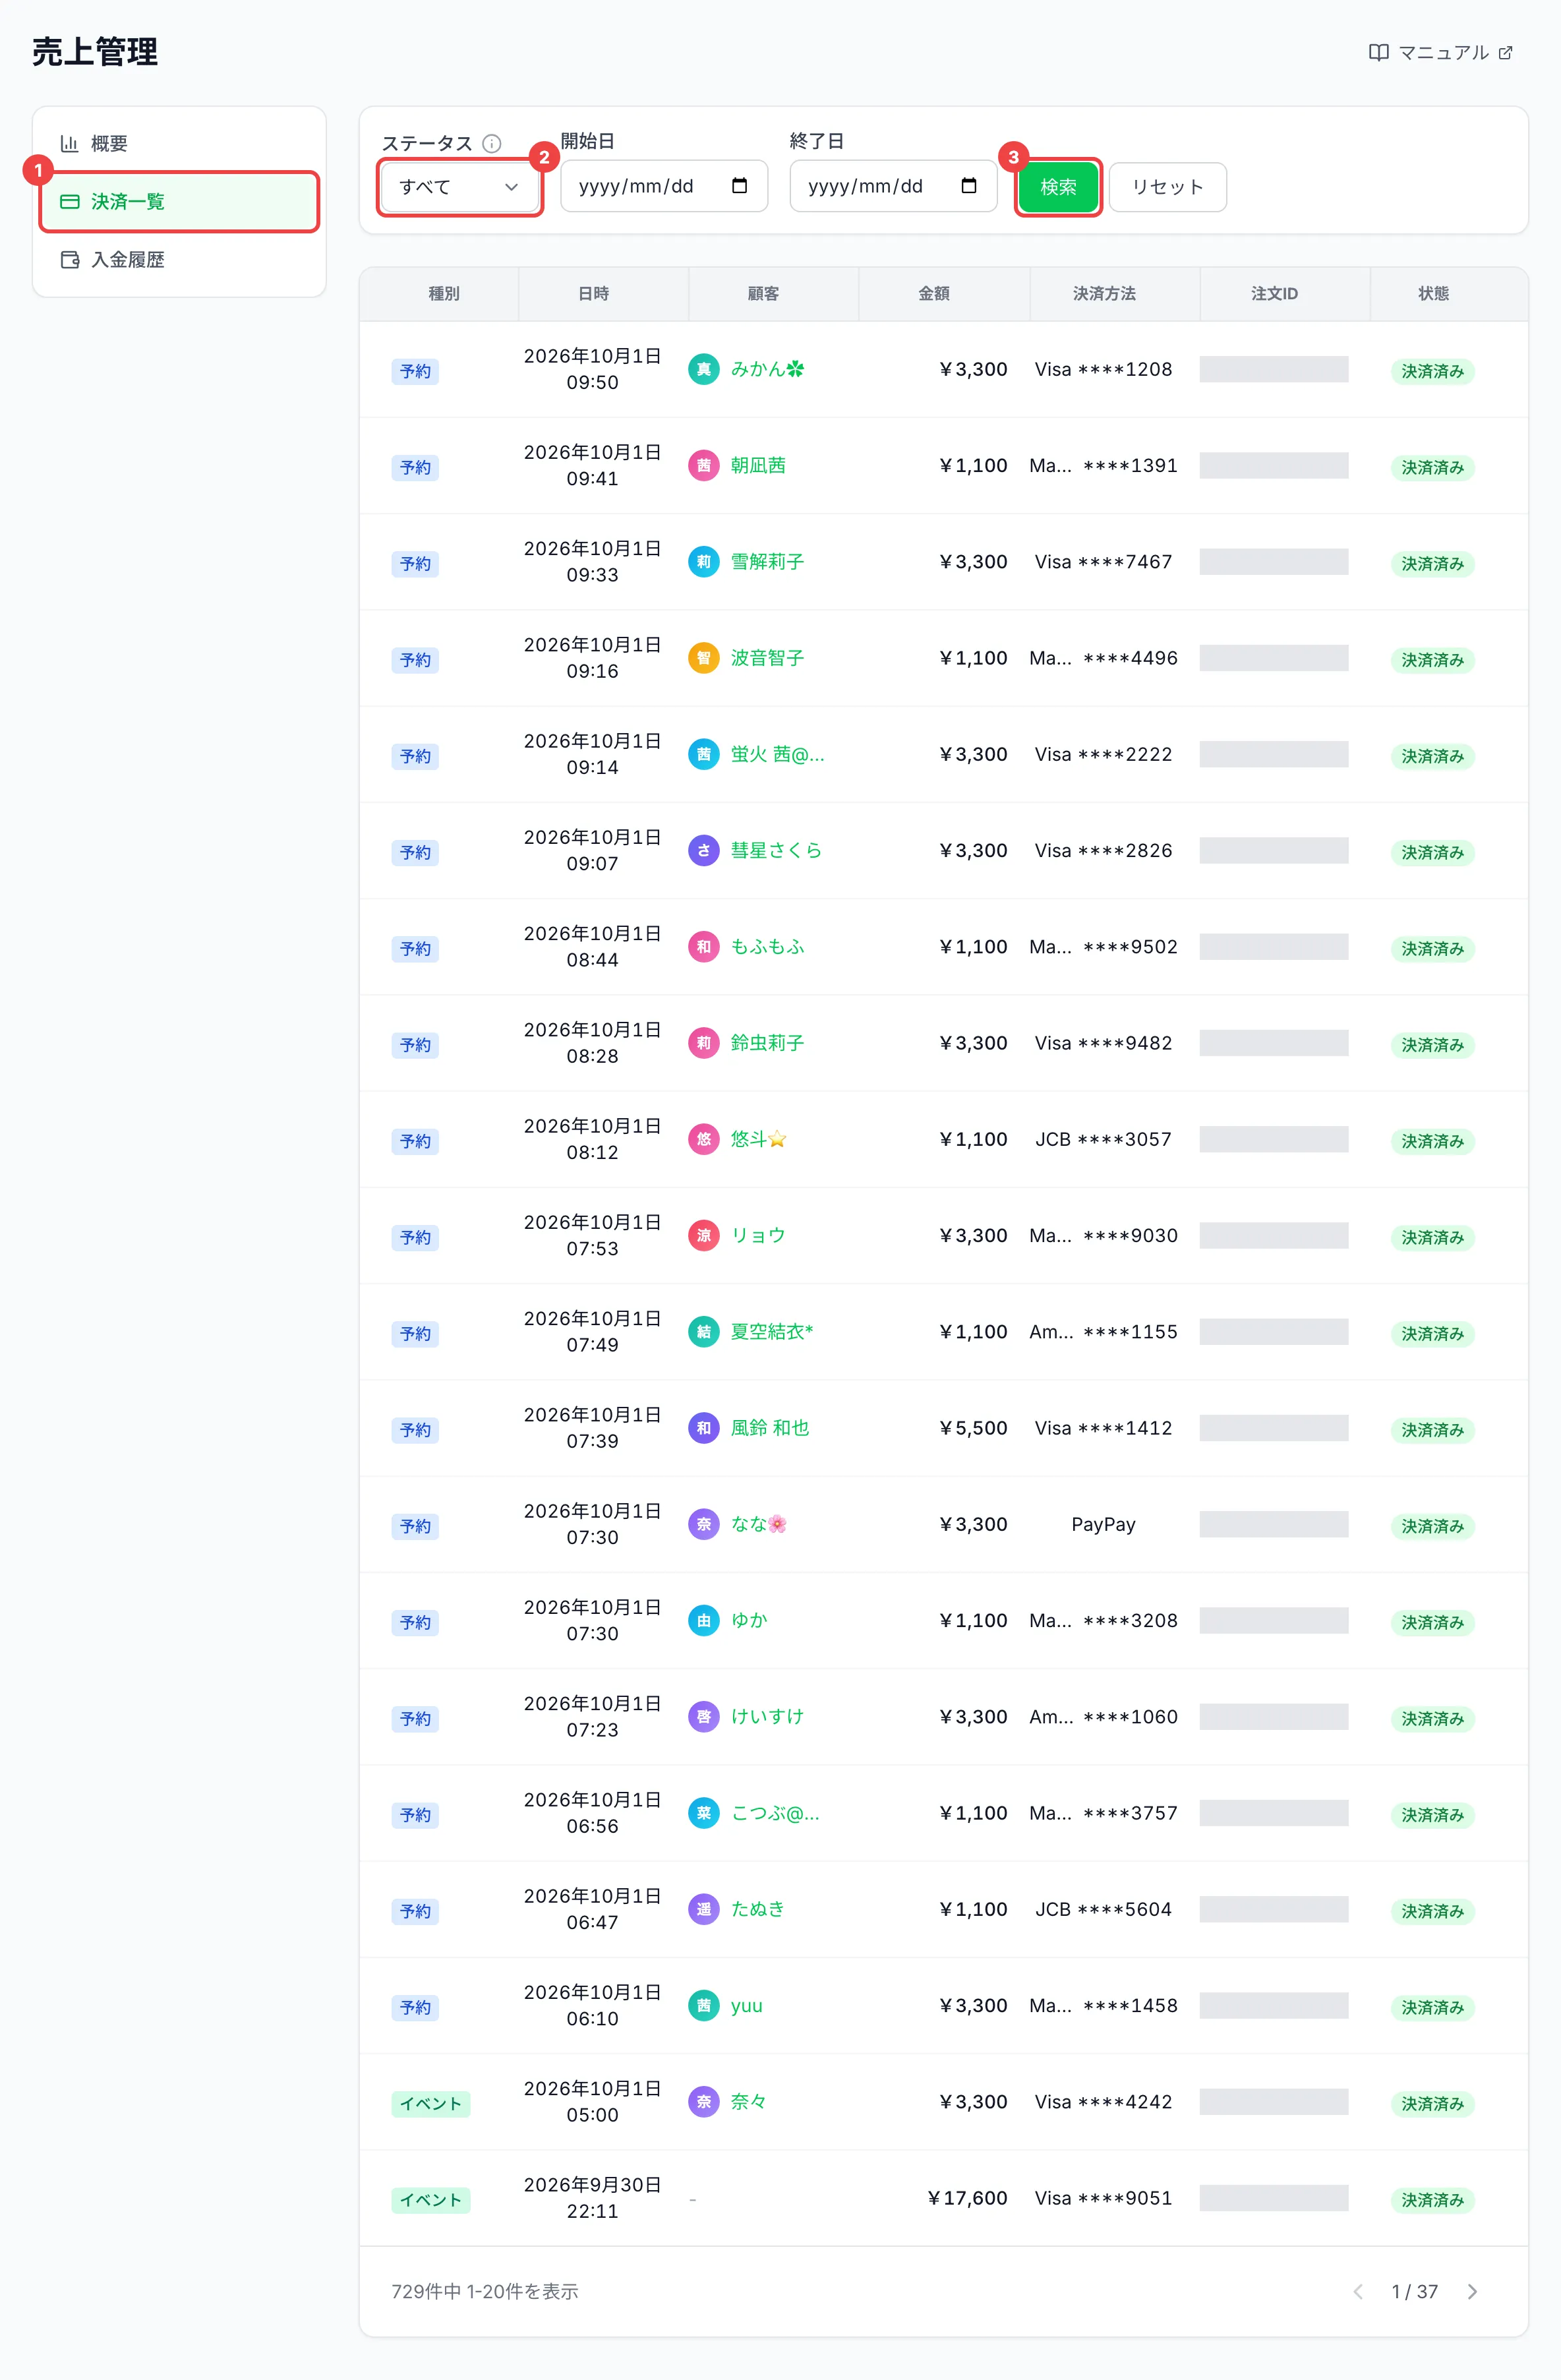
Task: Open customer リョウ link
Action: click(758, 1236)
